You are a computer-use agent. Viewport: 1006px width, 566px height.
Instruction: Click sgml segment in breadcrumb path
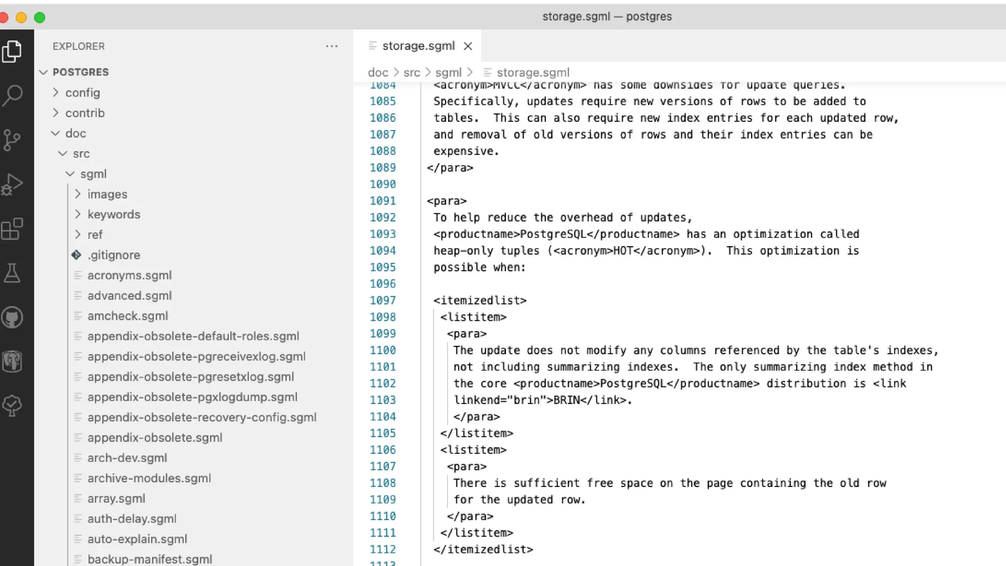[448, 73]
